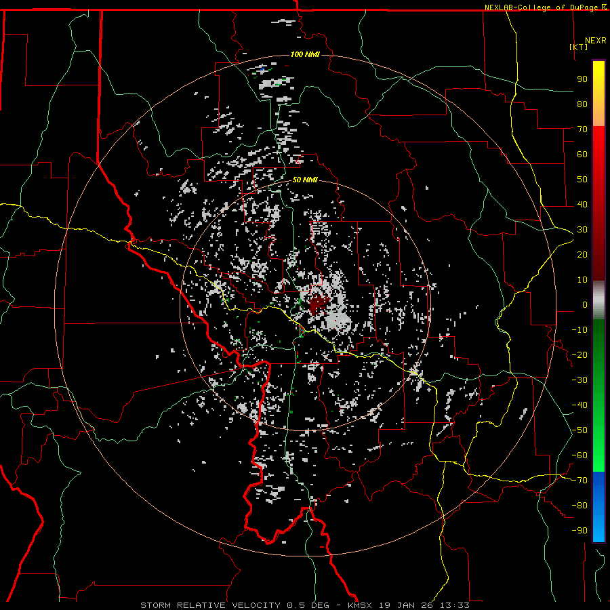Click the [KT] units label
610x610 pixels.
(x=579, y=47)
